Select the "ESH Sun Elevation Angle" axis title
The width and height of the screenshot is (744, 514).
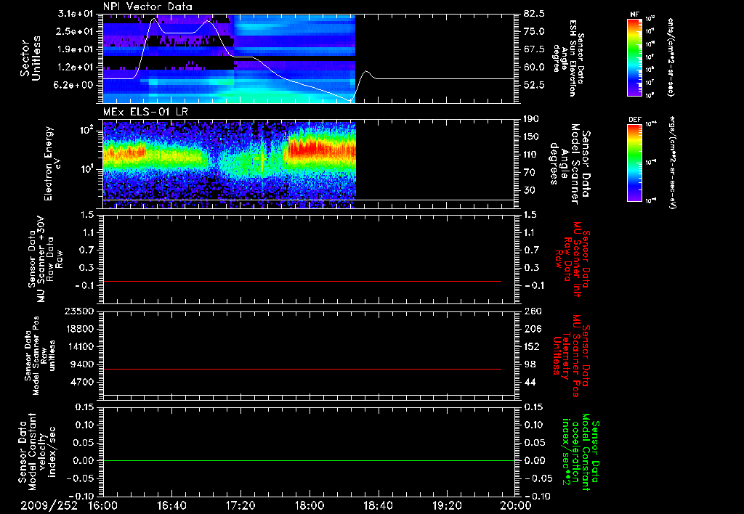point(568,58)
